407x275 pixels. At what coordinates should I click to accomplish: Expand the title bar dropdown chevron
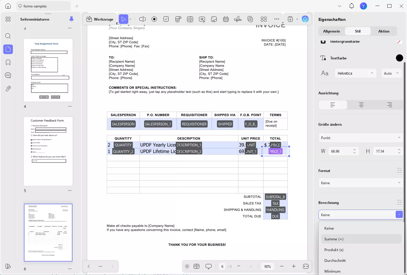coord(340,6)
